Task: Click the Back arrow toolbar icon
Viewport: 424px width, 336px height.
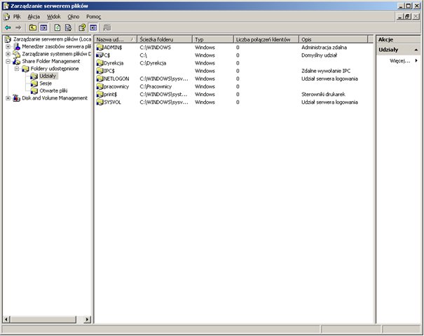Action: tap(8, 27)
